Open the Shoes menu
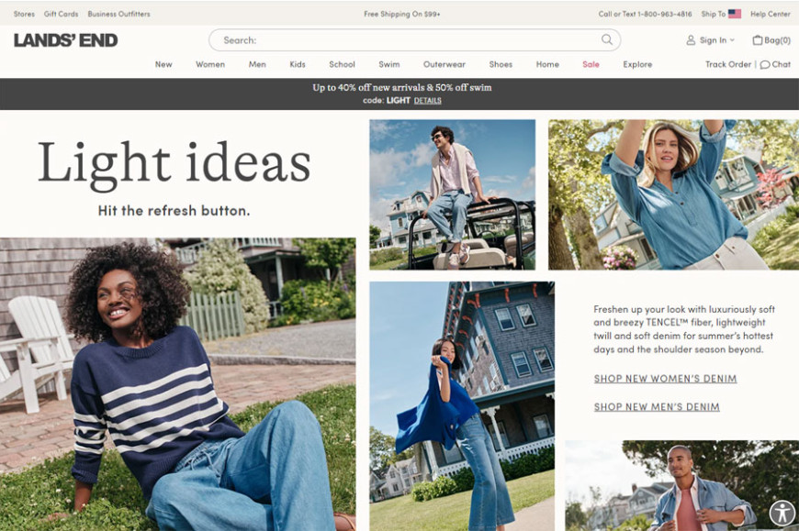799x531 pixels. [501, 64]
